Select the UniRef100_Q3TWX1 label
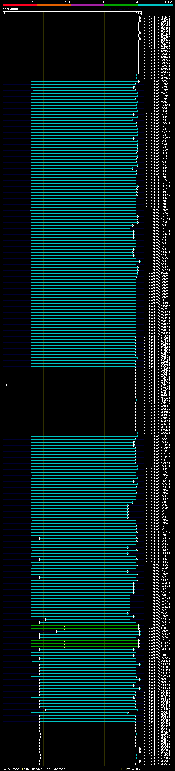This screenshot has width=175, height=771. click(157, 394)
